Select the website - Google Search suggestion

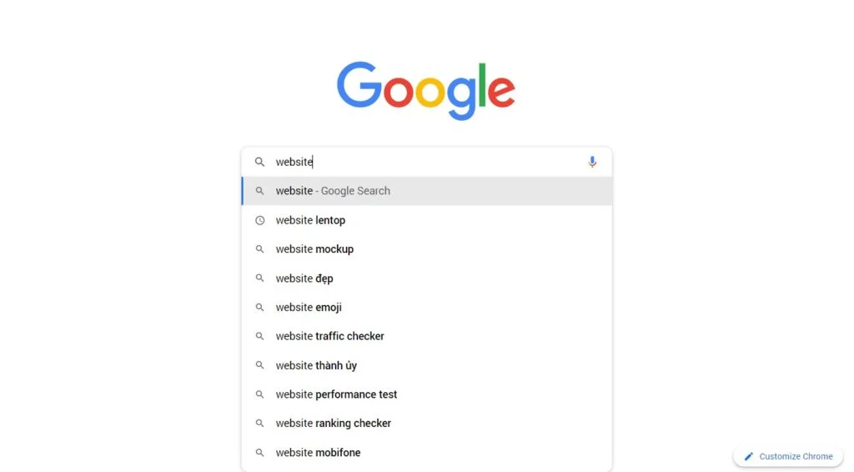427,191
